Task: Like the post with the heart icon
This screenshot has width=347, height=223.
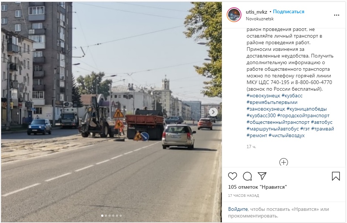Action: coord(232,176)
